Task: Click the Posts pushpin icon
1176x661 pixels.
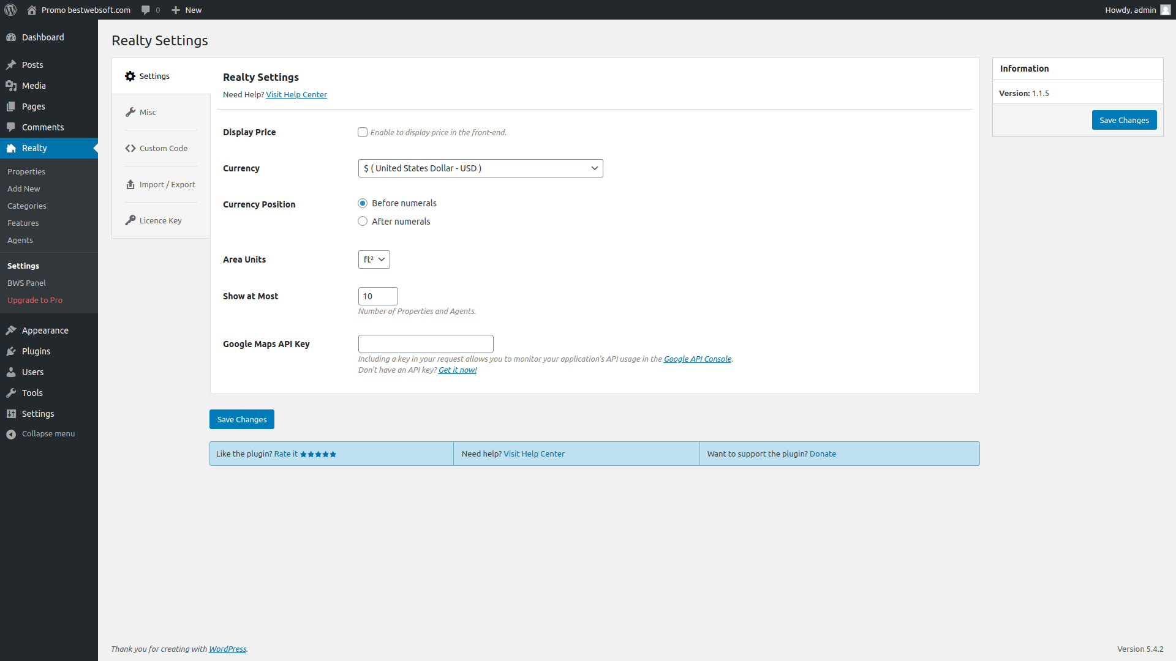Action: pyautogui.click(x=11, y=65)
